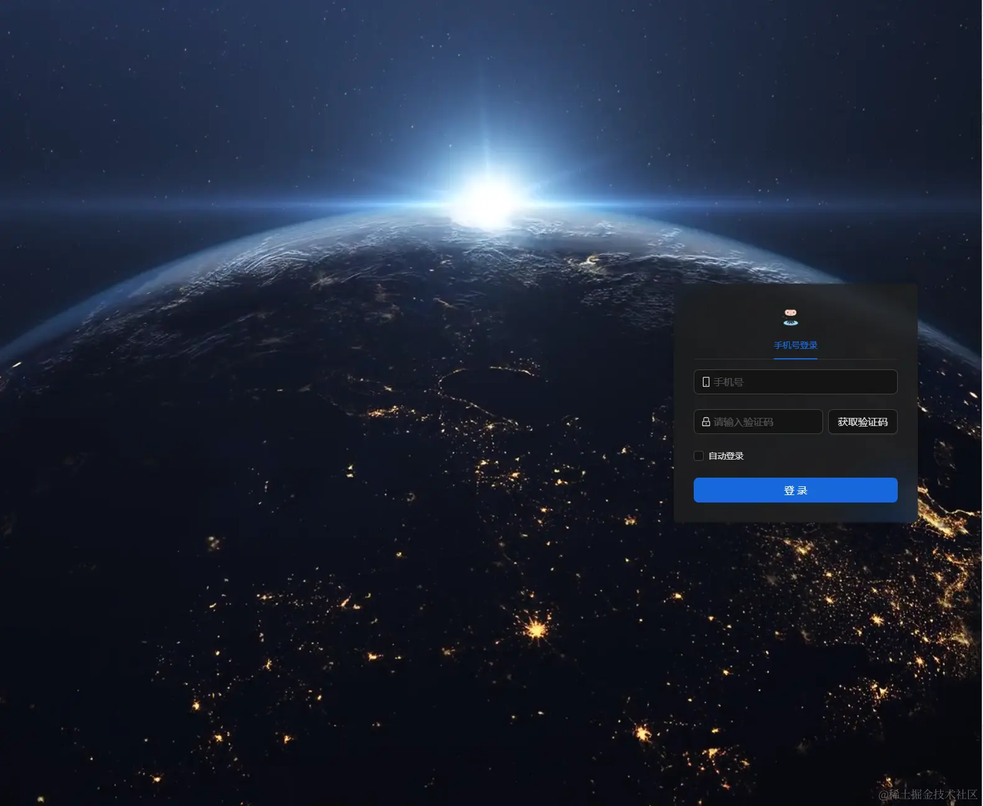This screenshot has width=983, height=806.
Task: Click the 自动登录 label text
Action: click(x=726, y=456)
